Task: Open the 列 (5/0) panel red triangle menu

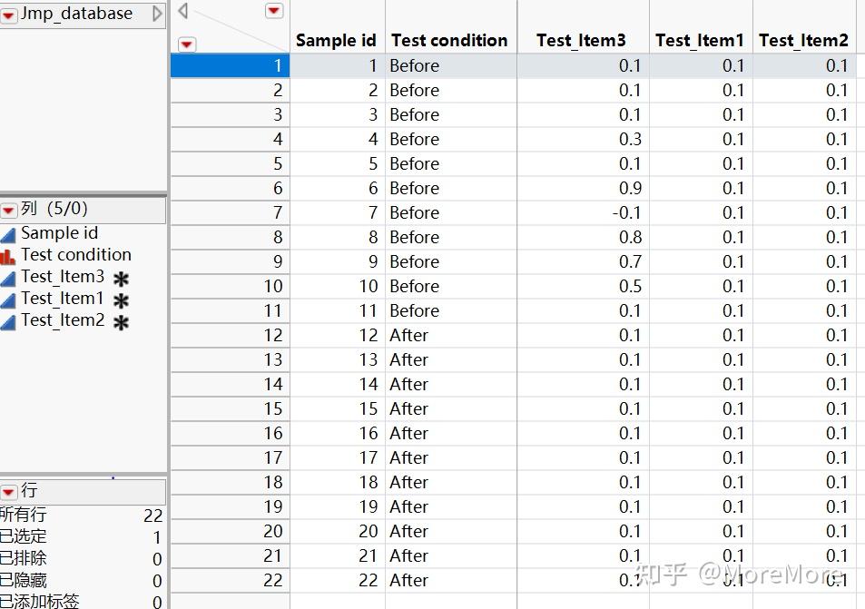Action: click(x=8, y=210)
